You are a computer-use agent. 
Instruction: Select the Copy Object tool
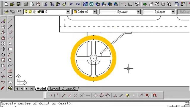tap(3, 27)
